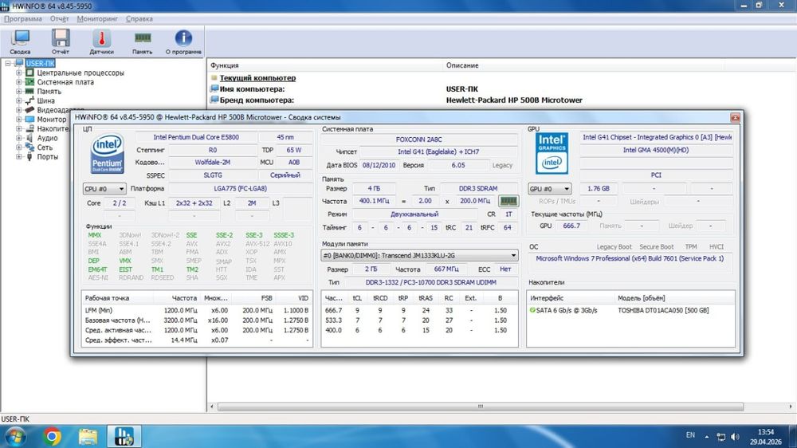Open the Windows Start button
Viewport: 797px width, 448px height.
14,437
